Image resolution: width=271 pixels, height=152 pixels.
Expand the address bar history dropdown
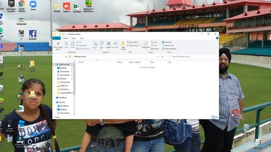click(x=158, y=57)
